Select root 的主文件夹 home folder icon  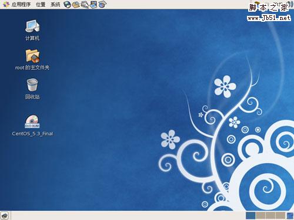pyautogui.click(x=32, y=59)
